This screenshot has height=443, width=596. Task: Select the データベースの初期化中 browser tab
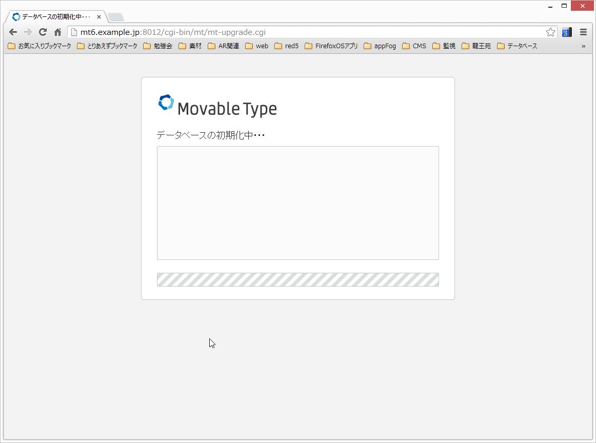pyautogui.click(x=55, y=17)
